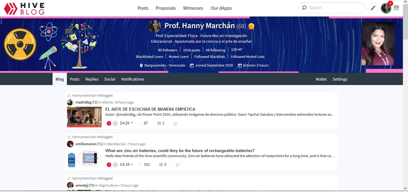Viewport: 408px width, 192px height.
Task: Expand the $4.18 payout details
Action: tap(126, 165)
